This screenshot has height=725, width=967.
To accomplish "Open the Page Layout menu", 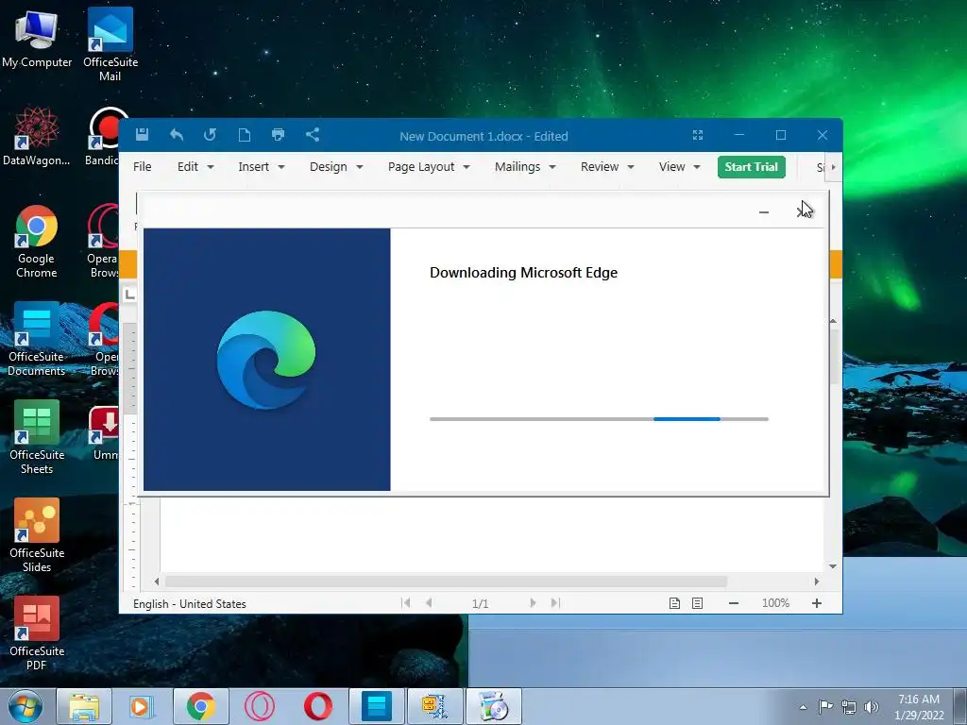I will (429, 166).
